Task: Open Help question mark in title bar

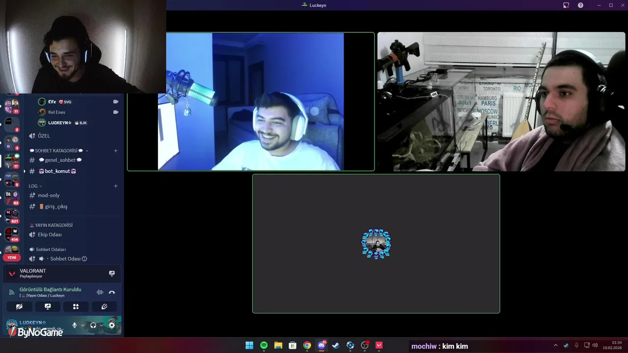Action: (580, 5)
